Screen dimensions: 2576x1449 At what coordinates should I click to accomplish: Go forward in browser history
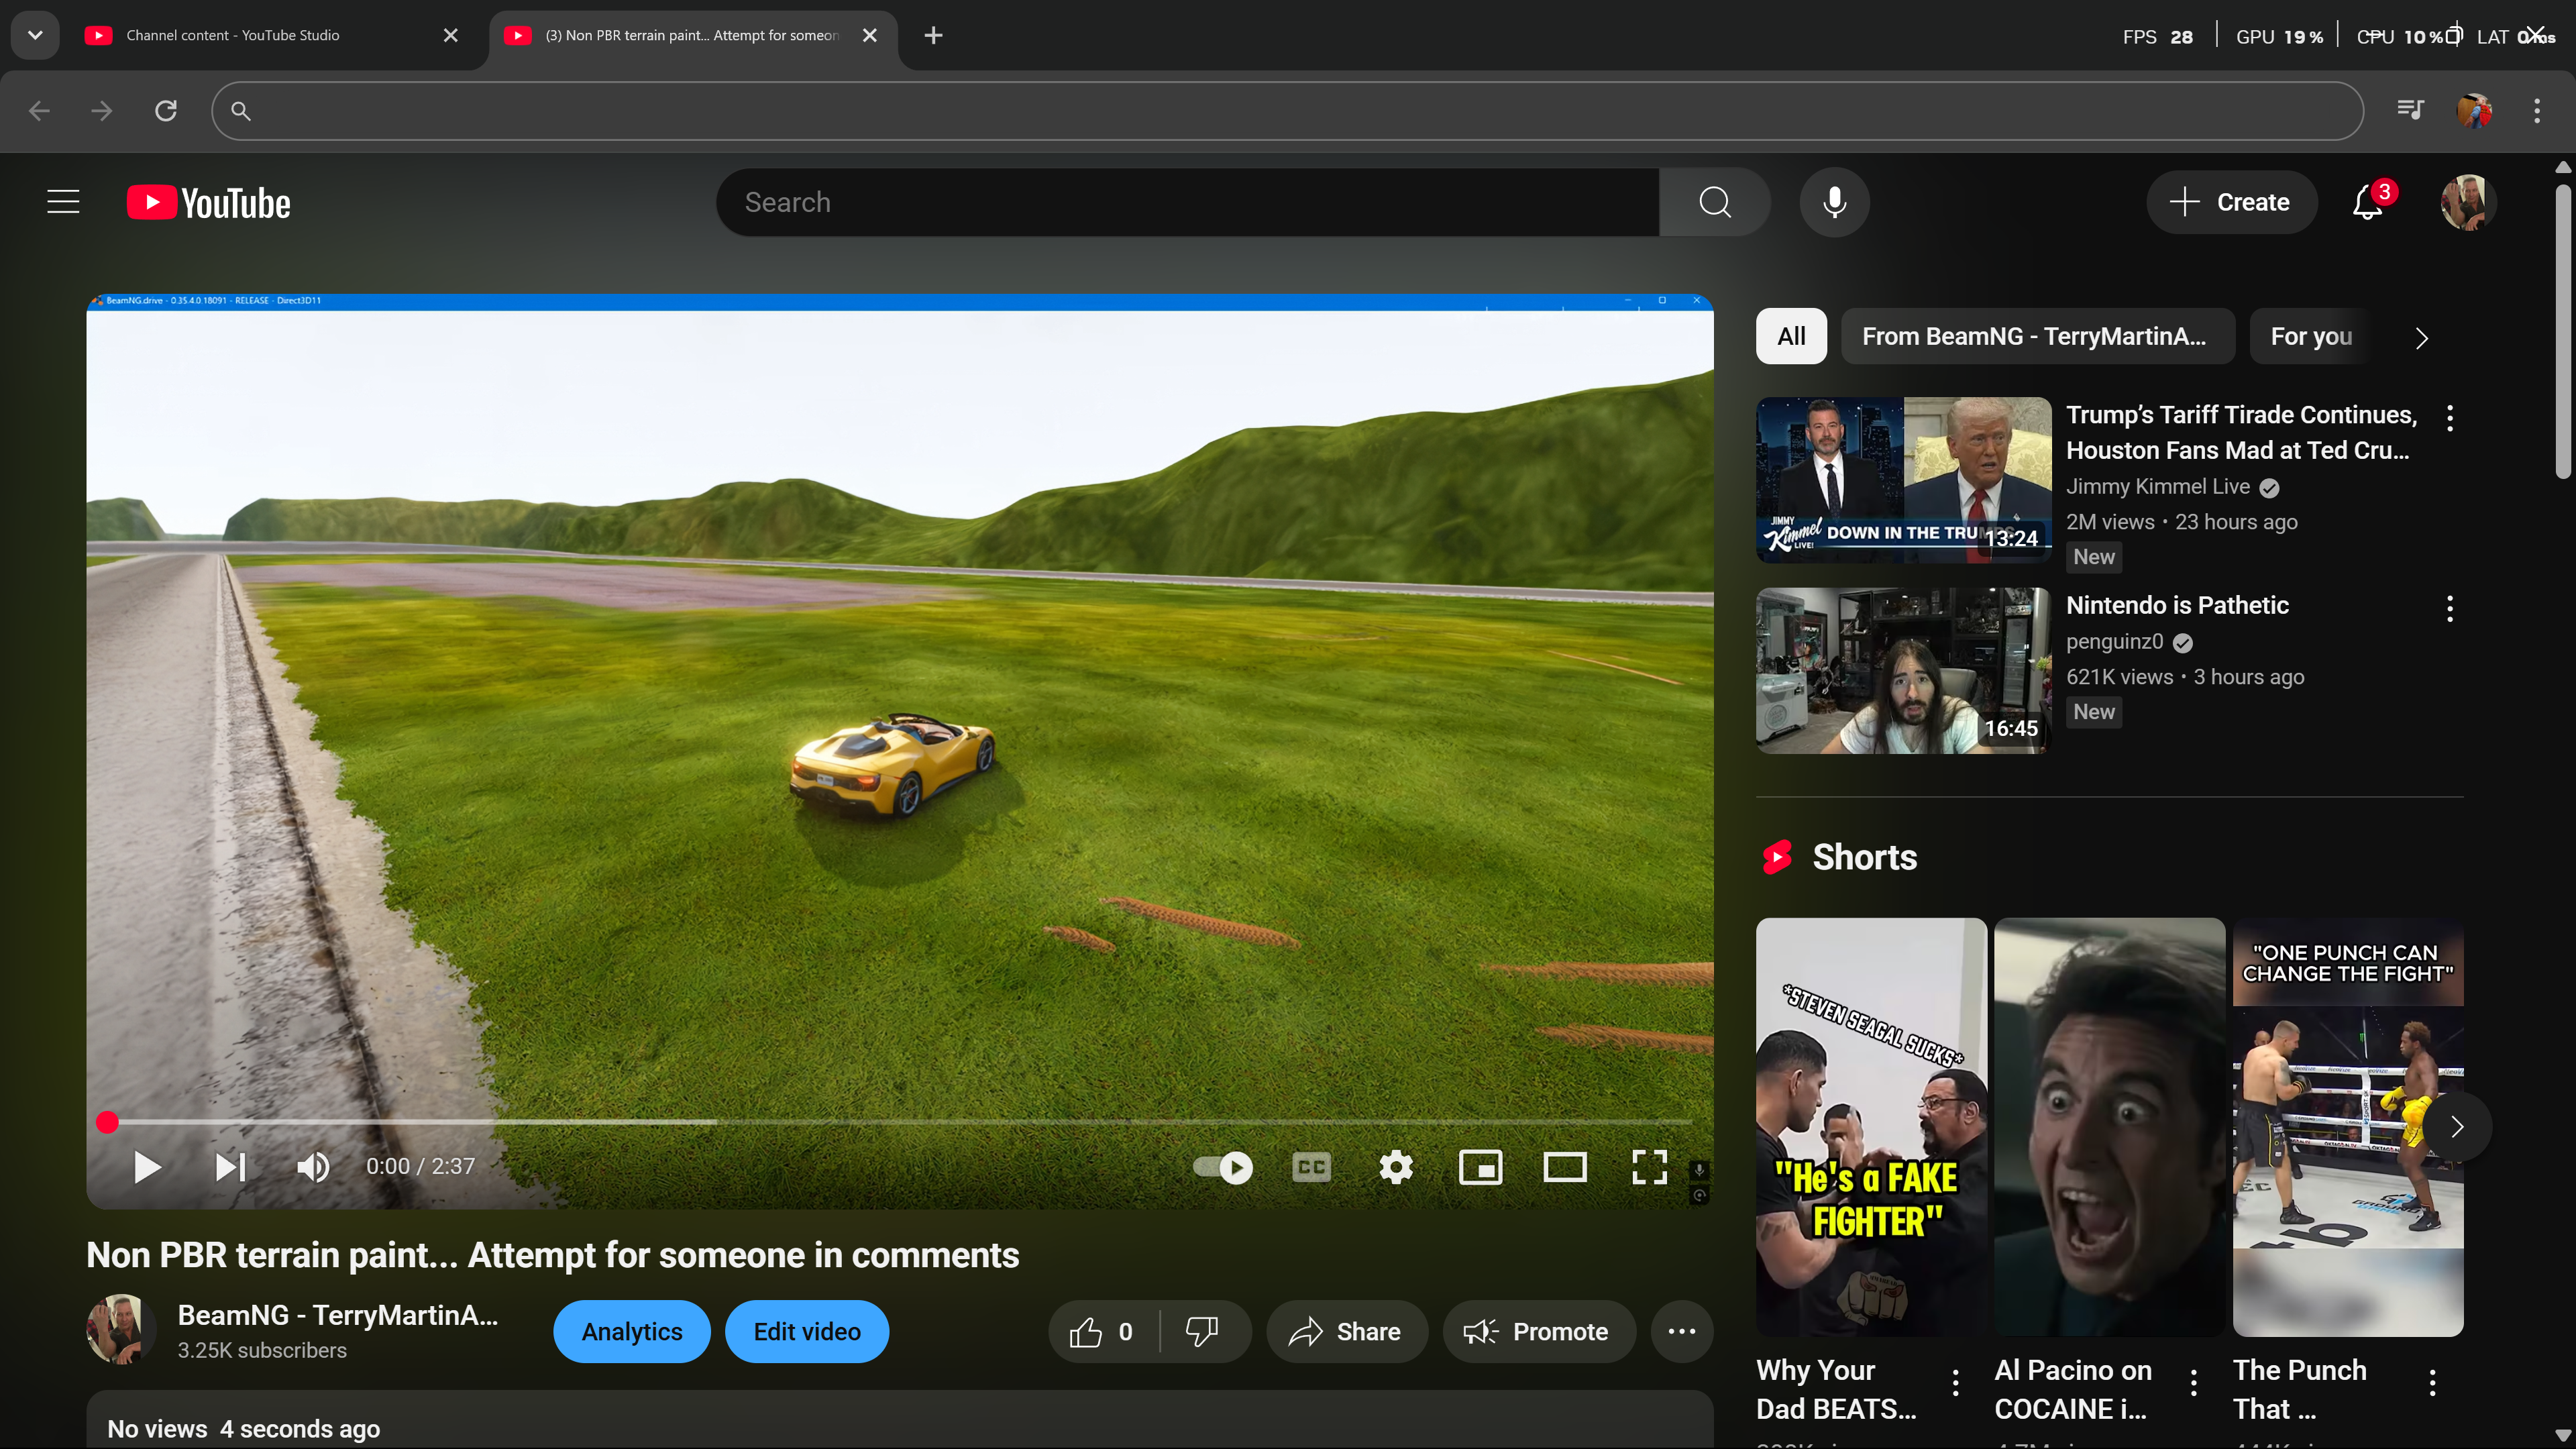click(102, 110)
